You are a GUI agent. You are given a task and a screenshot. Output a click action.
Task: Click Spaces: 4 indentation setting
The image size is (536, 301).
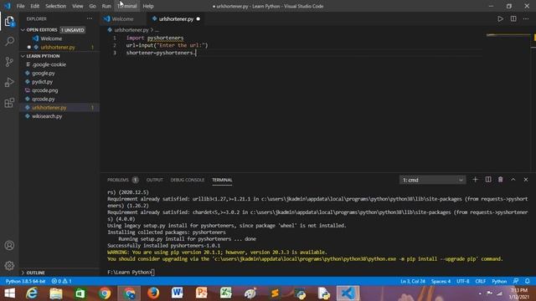(x=441, y=281)
